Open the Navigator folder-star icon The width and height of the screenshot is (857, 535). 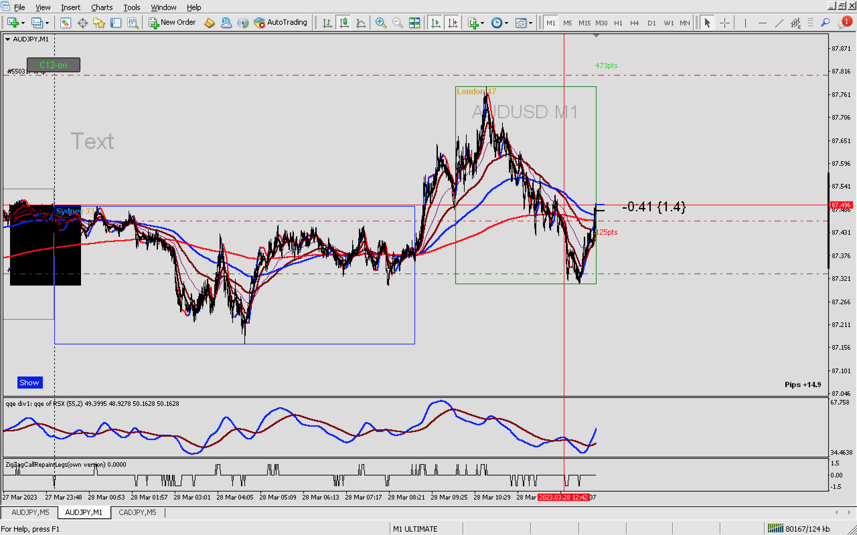[x=99, y=23]
